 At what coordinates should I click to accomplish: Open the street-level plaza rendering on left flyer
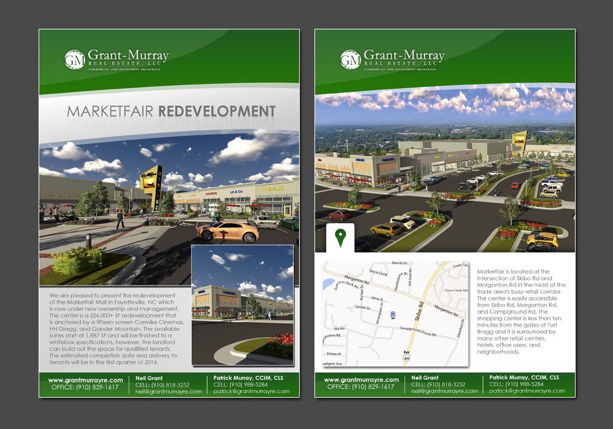click(169, 209)
